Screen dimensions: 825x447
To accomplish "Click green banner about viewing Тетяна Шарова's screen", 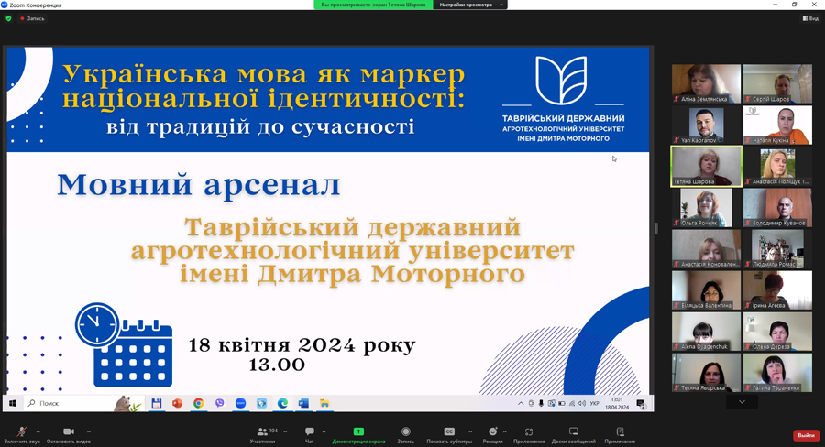I will (374, 5).
